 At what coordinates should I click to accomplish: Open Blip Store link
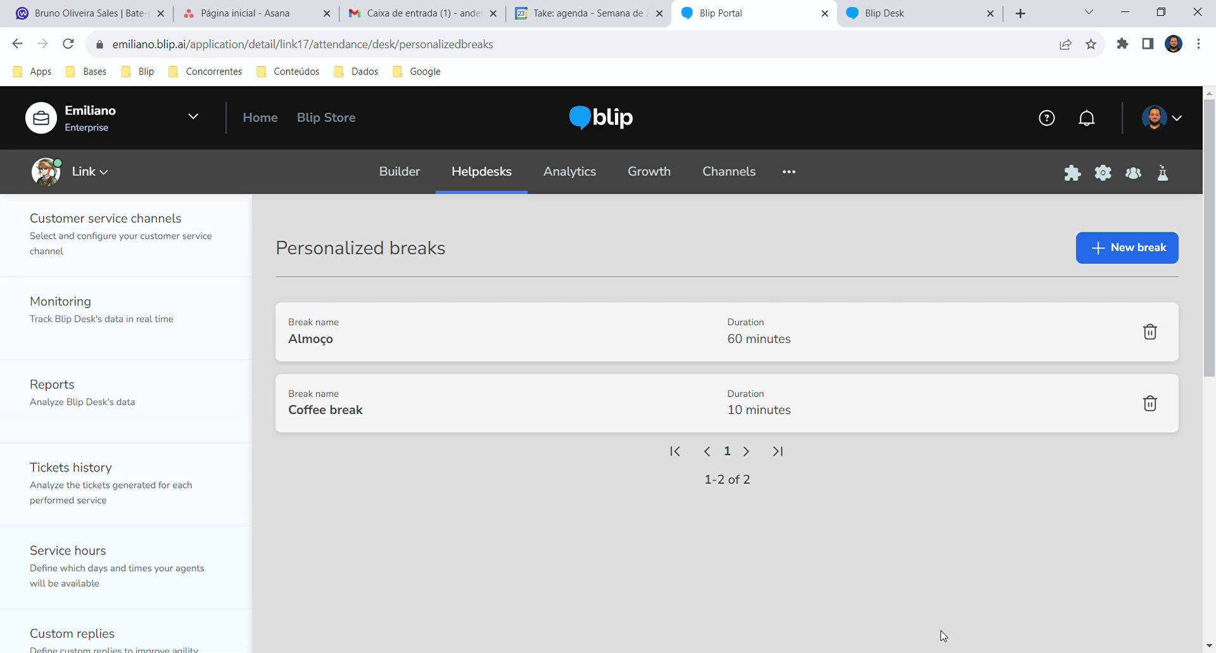pos(326,118)
